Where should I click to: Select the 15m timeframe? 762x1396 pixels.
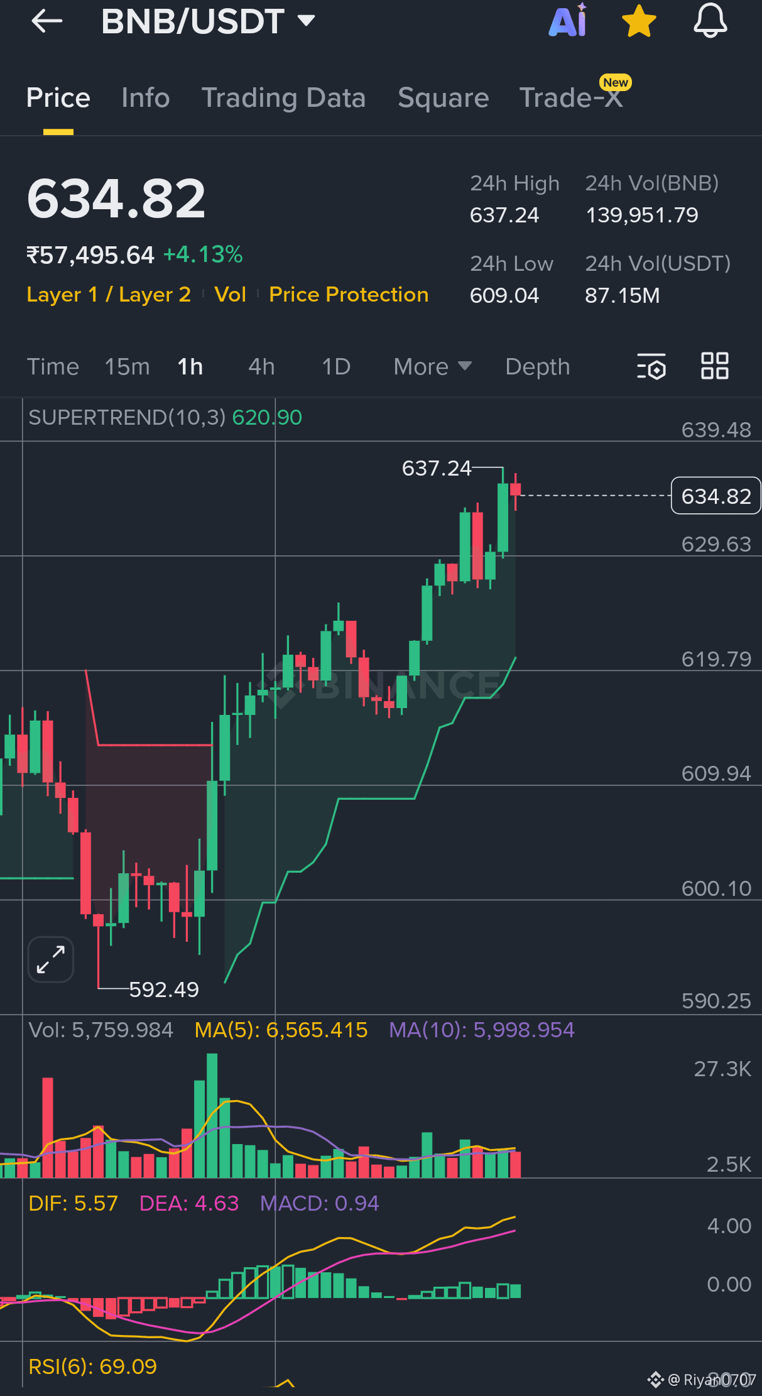tap(128, 367)
